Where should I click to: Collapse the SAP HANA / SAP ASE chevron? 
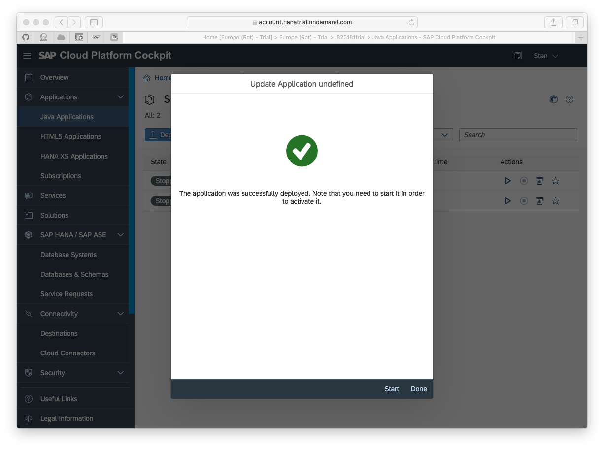(x=120, y=235)
